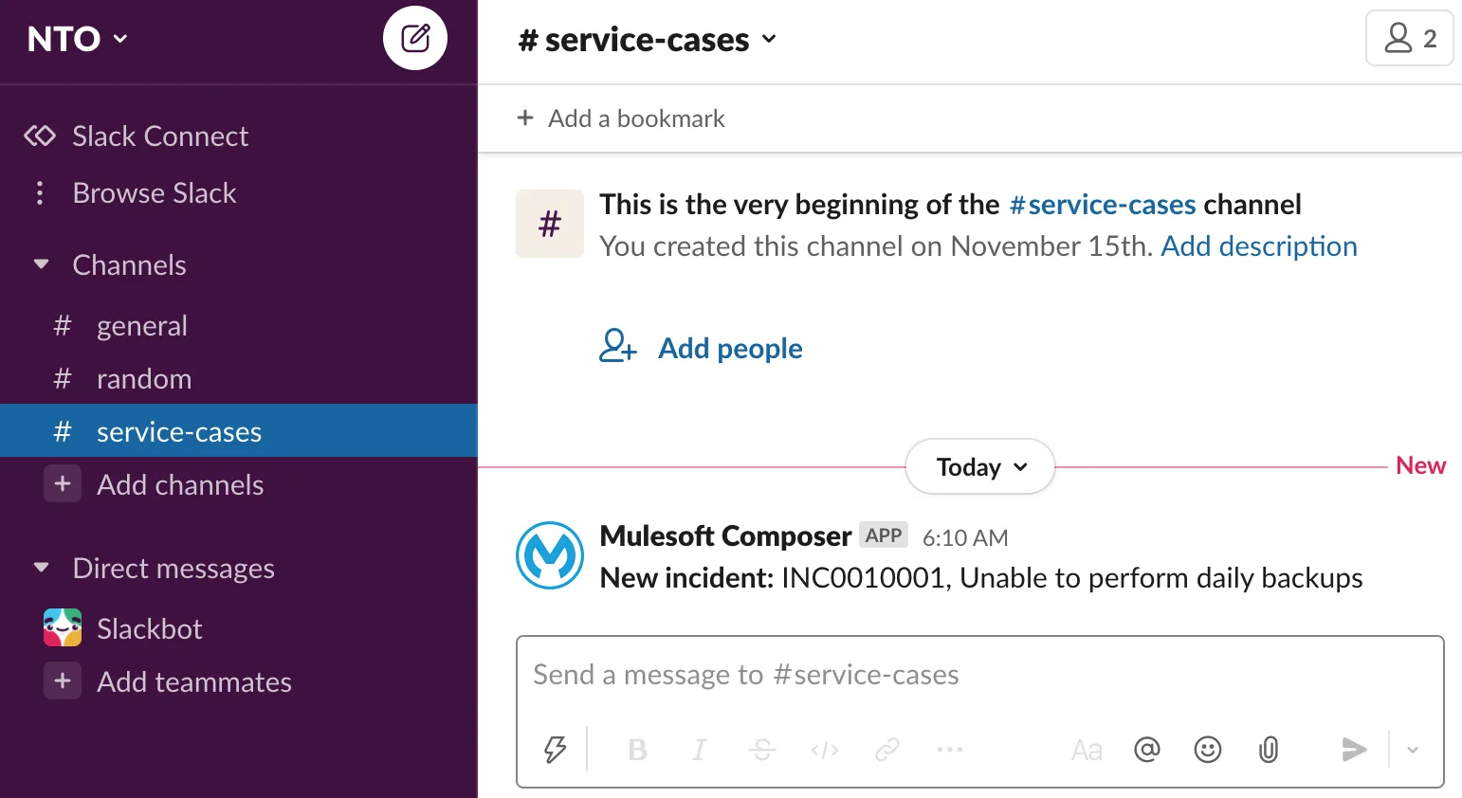The image size is (1462, 798).
Task: Click Add teammates in sidebar
Action: (194, 682)
